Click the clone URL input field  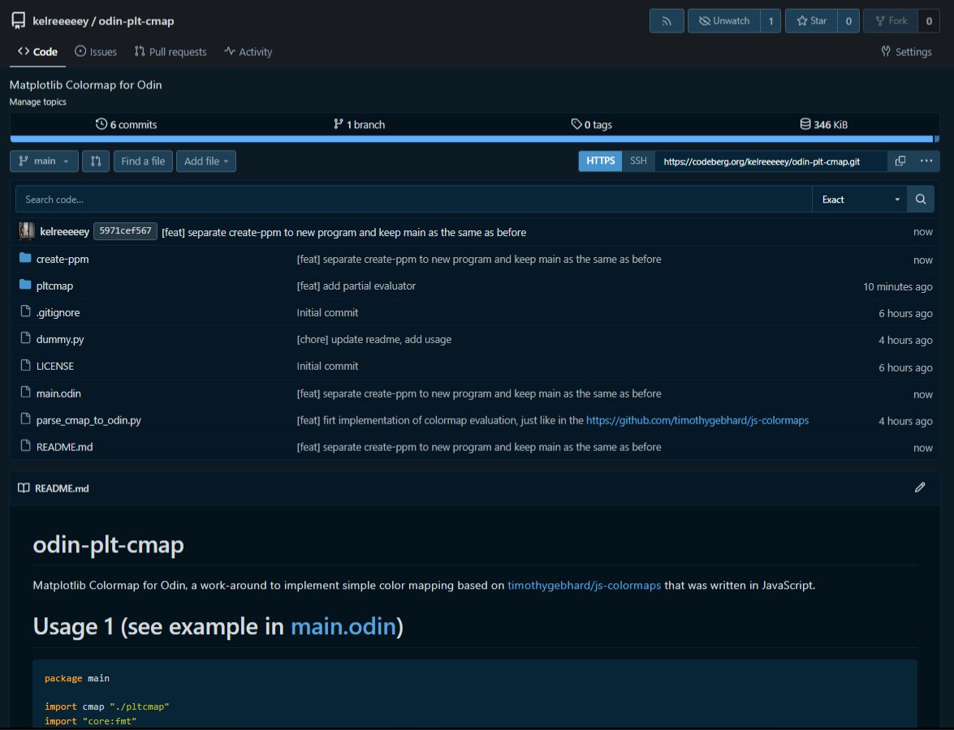771,161
